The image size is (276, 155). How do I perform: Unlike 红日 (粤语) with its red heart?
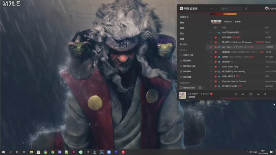[x=216, y=38]
